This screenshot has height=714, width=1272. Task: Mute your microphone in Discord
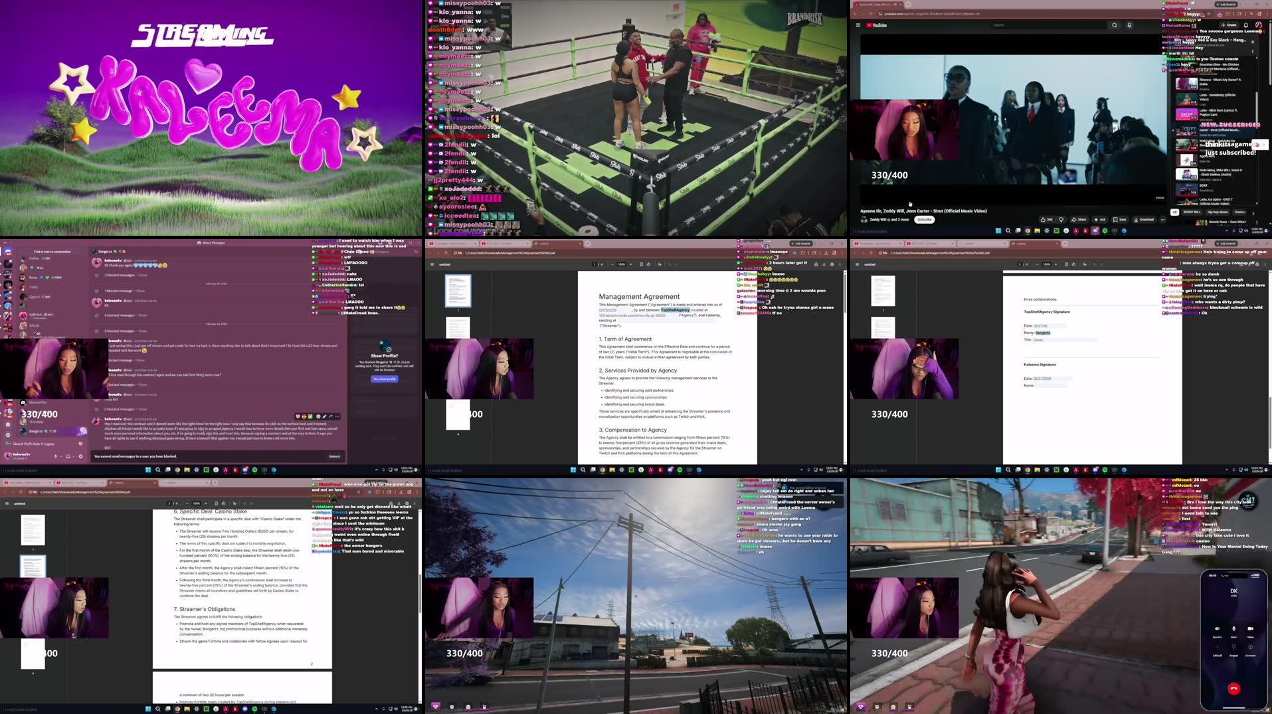56,456
